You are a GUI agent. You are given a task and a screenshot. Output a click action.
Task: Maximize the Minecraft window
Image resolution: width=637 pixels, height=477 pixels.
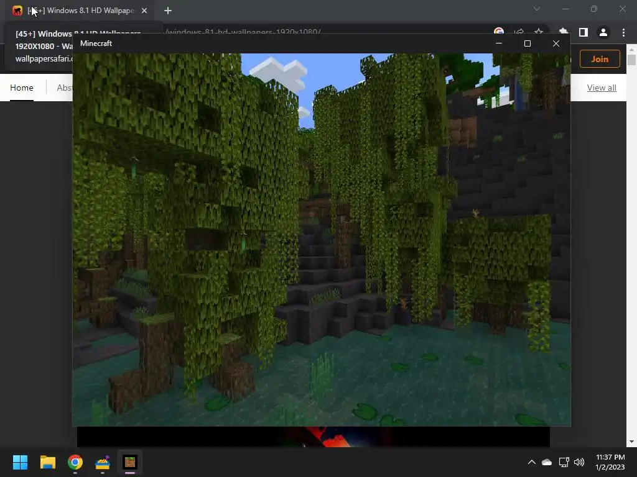tap(528, 43)
